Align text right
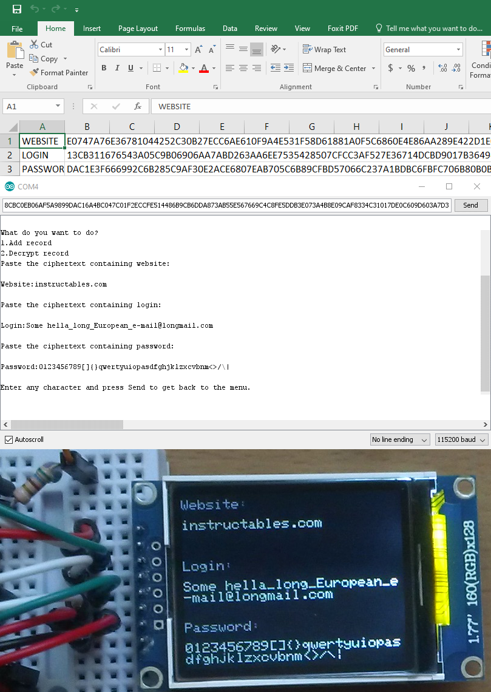491x692 pixels. pos(256,68)
